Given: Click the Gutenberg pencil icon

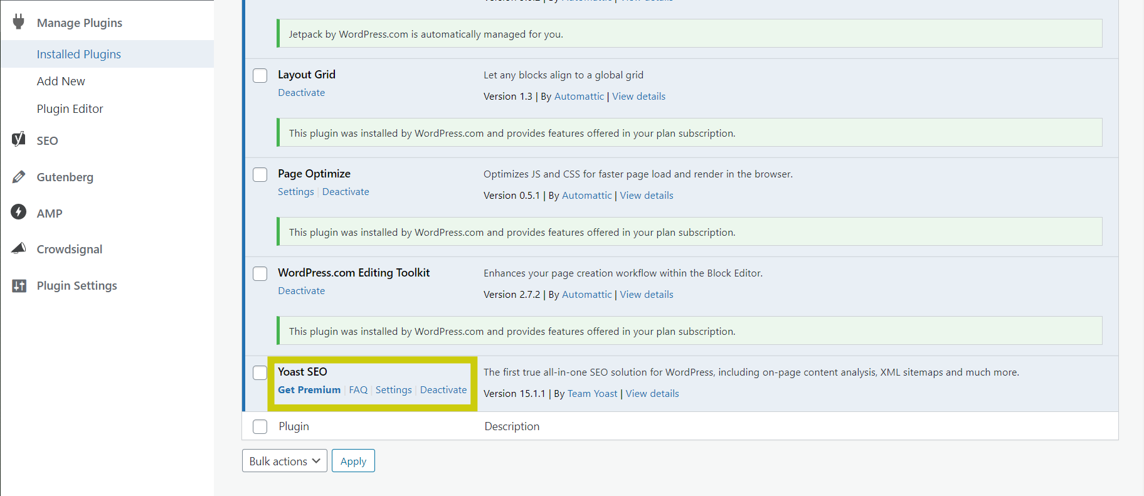Looking at the screenshot, I should [x=19, y=177].
